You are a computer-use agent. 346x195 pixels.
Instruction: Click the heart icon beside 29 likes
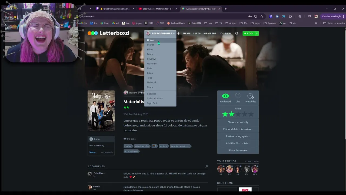(x=125, y=139)
